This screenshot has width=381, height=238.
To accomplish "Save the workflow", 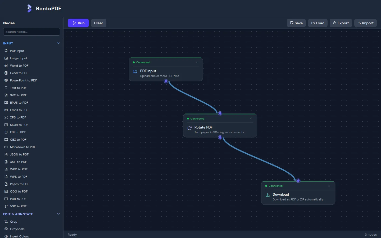I will click(296, 23).
